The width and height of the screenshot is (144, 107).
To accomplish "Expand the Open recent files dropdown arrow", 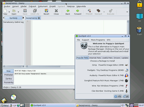I will (18, 12).
